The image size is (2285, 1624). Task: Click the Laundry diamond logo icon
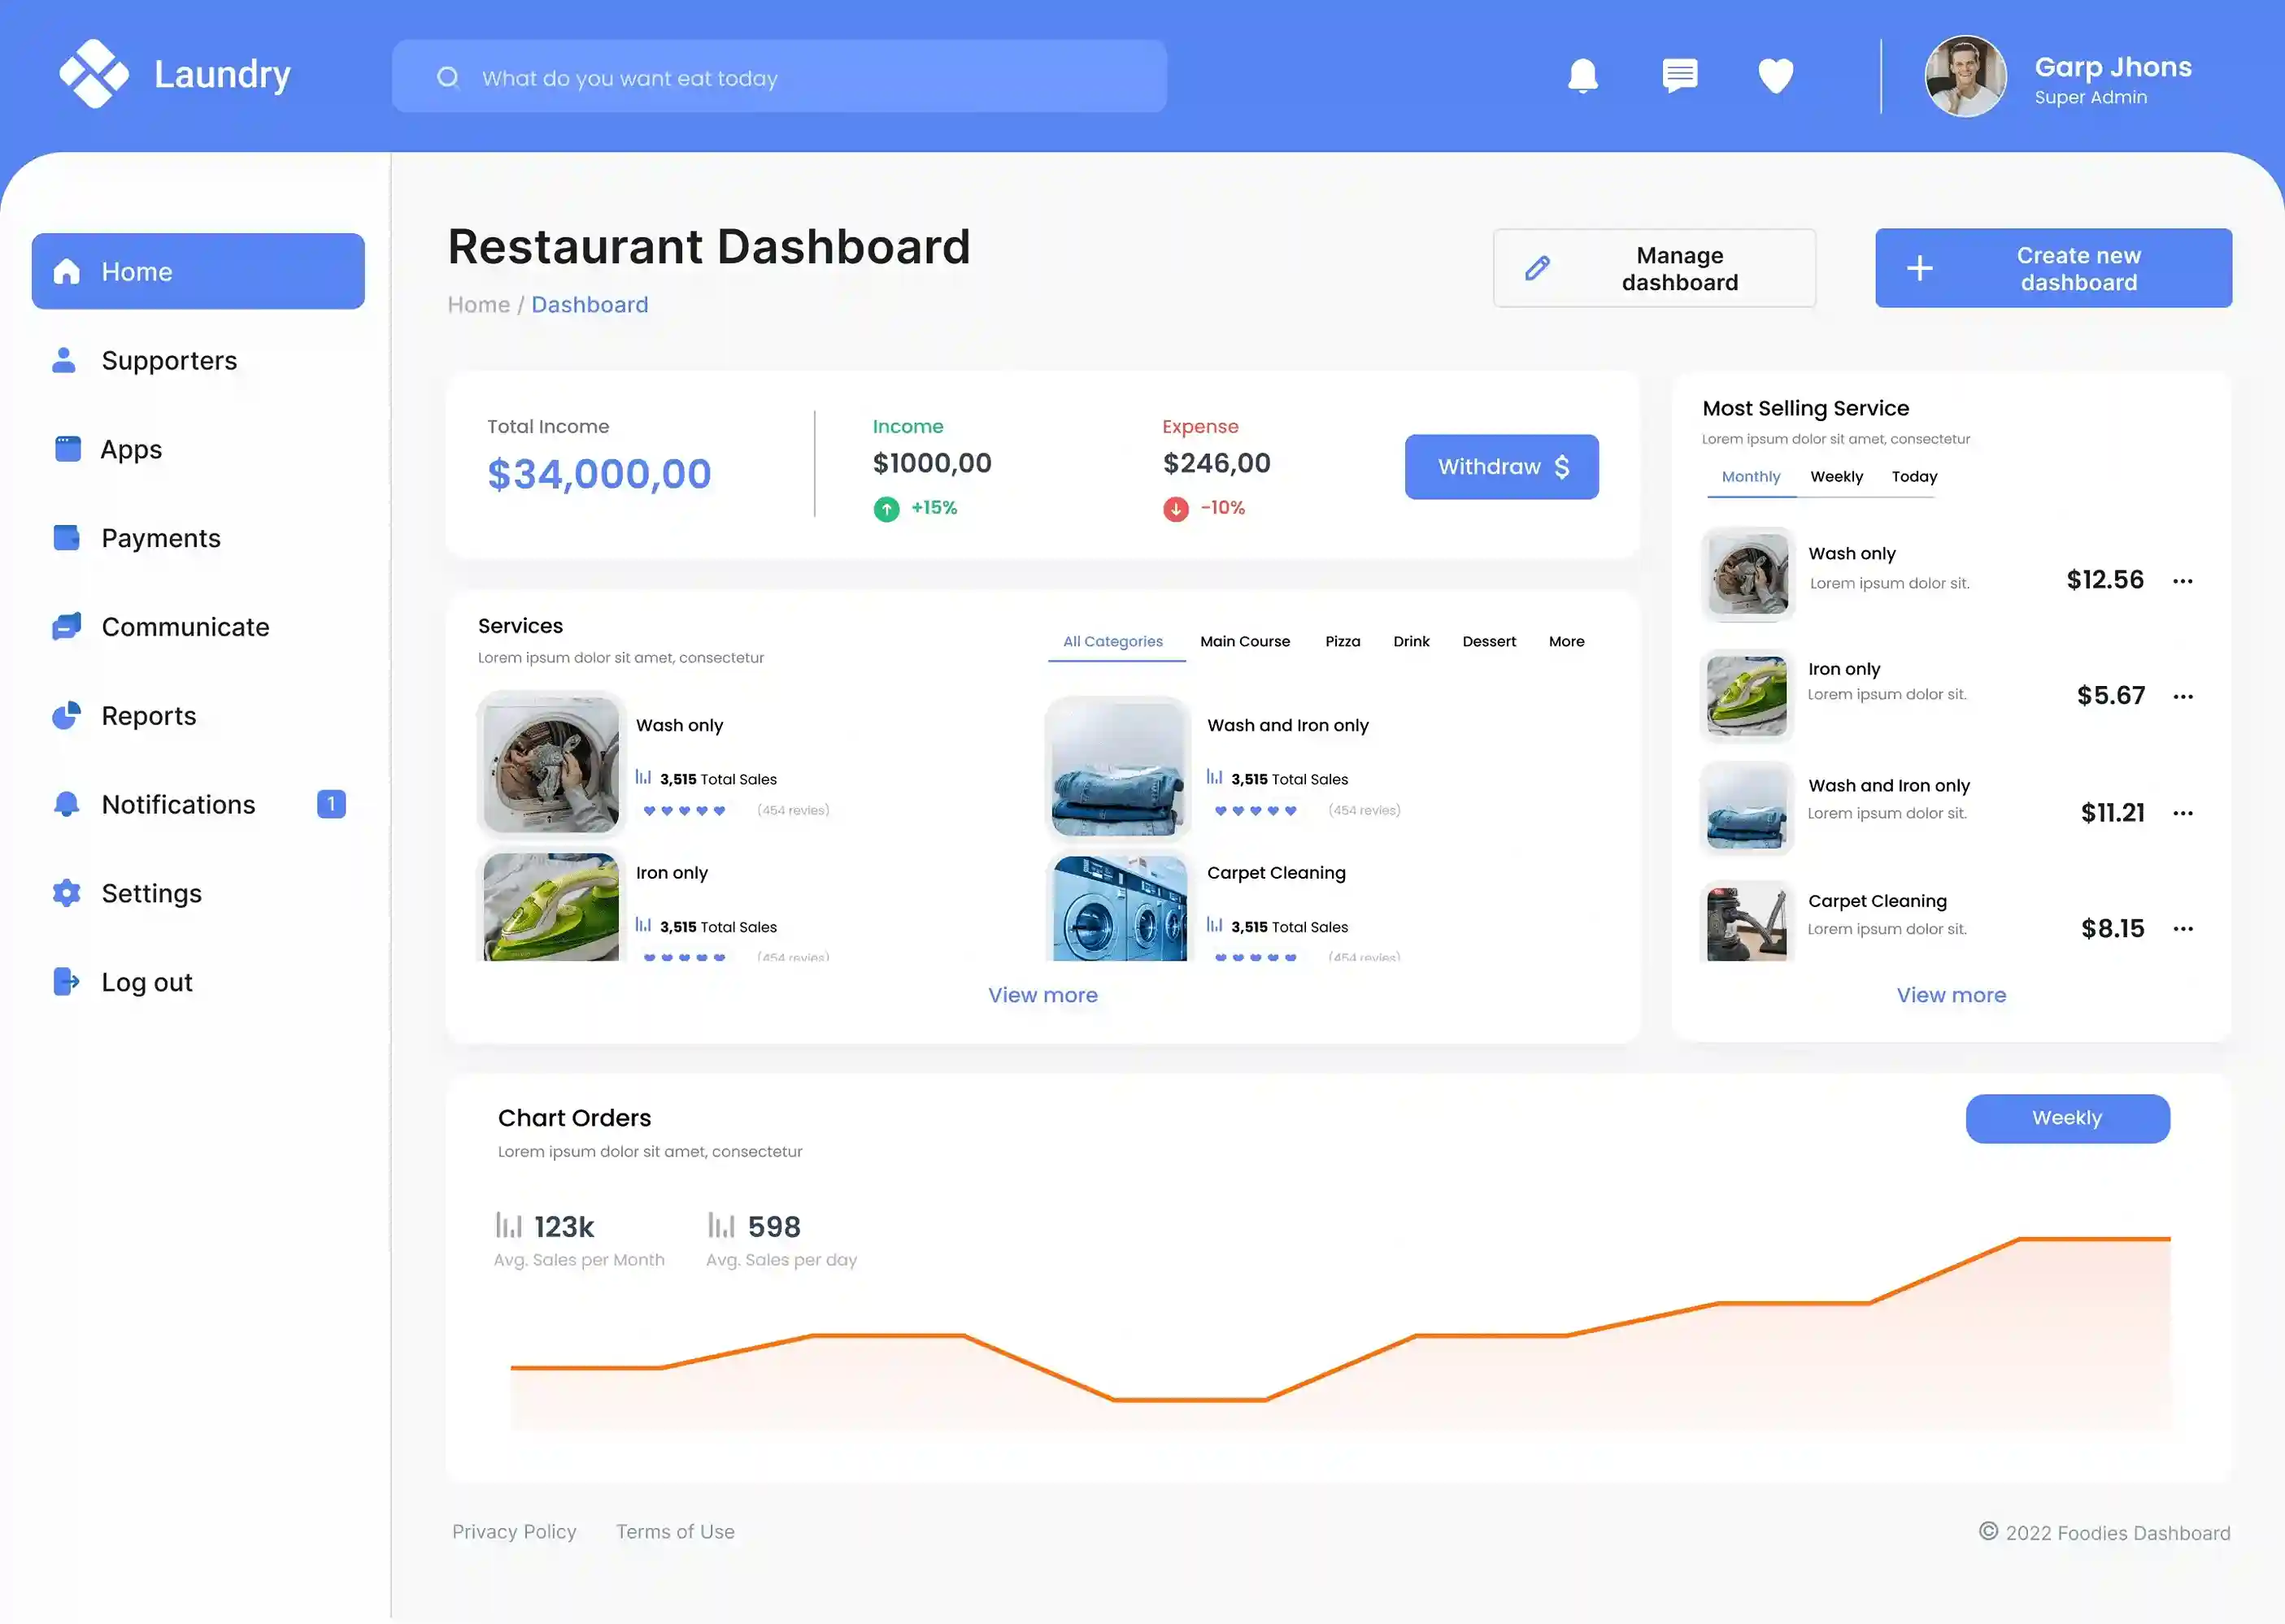tap(94, 74)
